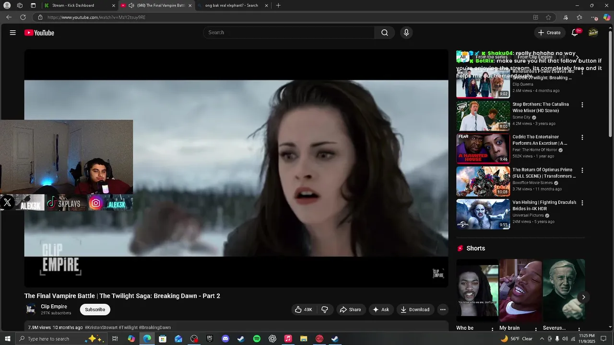Open a new browser tab with the plus

click(278, 5)
